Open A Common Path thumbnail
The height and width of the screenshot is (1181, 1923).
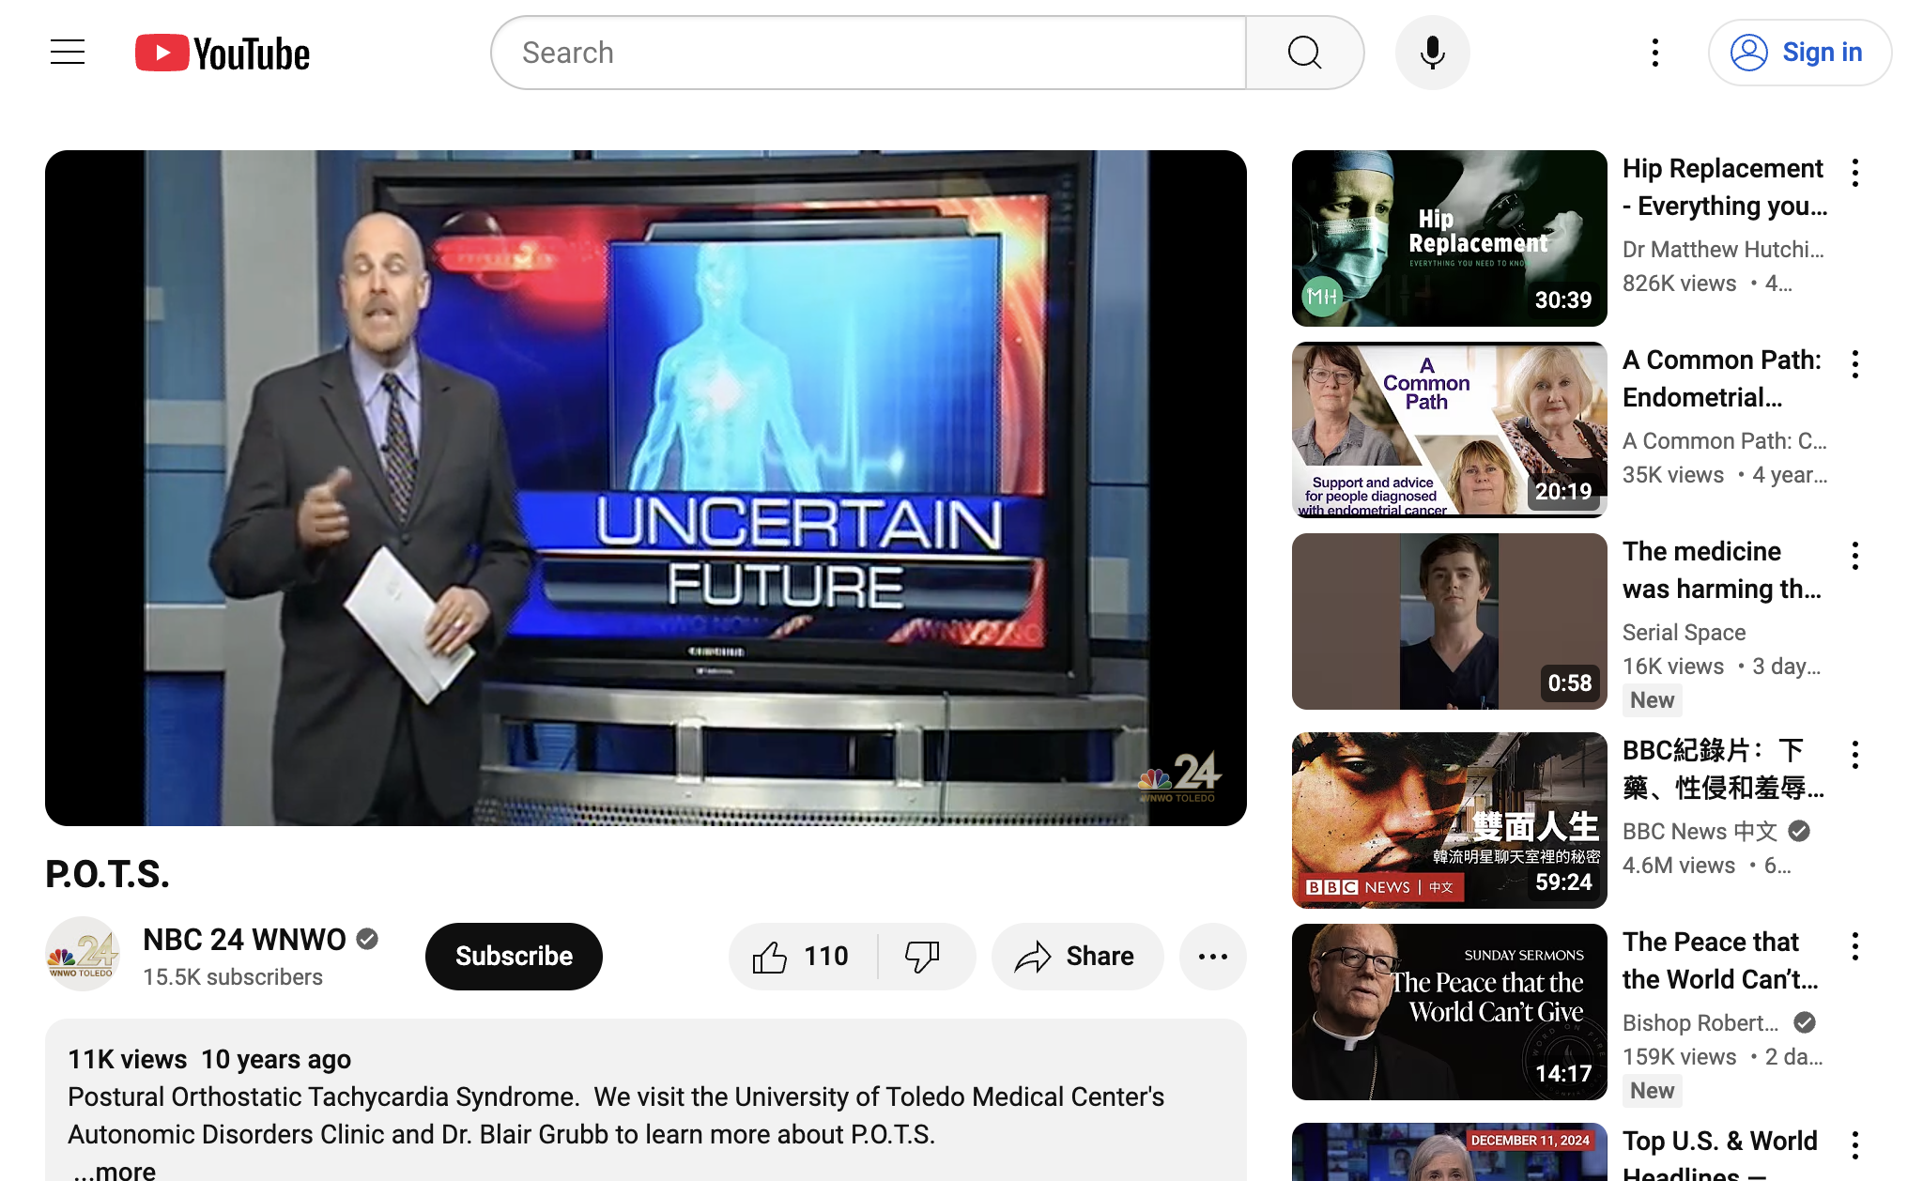pos(1449,430)
